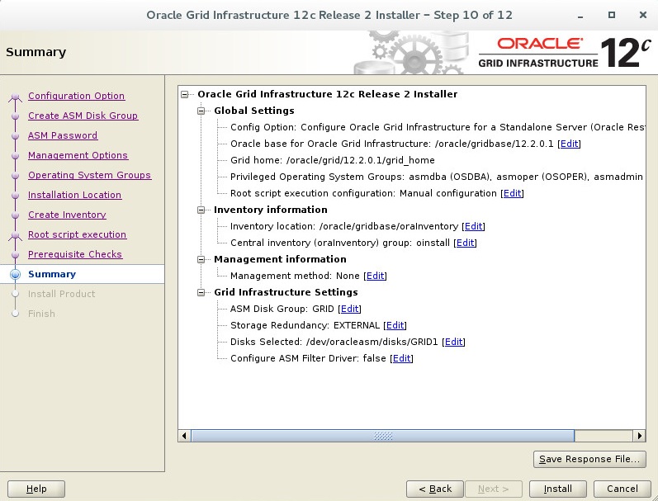This screenshot has width=658, height=501.
Task: Click the horizontal scrollbar right arrow
Action: (639, 436)
